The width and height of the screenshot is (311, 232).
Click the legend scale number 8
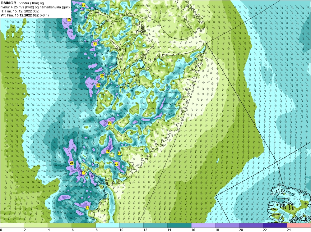(x=97, y=230)
